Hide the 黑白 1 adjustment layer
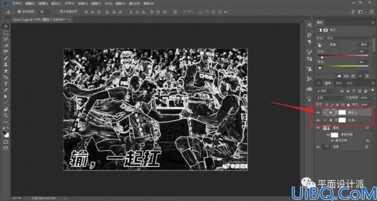Image resolution: width=377 pixels, height=201 pixels. [319, 112]
